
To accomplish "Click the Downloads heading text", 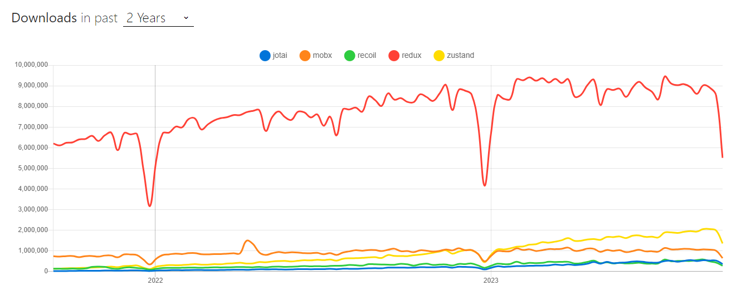I will coord(44,18).
